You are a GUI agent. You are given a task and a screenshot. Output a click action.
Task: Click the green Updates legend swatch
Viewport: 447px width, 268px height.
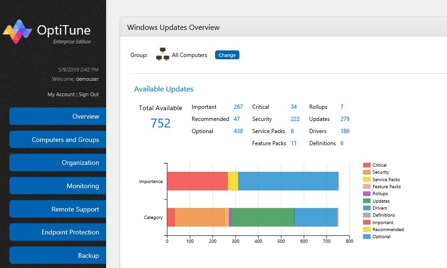tap(367, 201)
